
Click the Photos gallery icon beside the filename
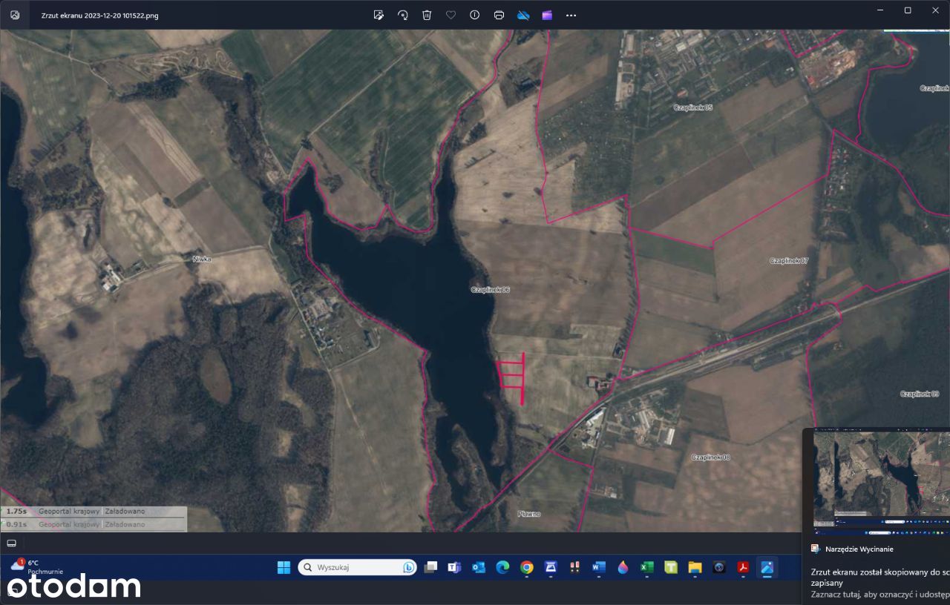pos(15,15)
